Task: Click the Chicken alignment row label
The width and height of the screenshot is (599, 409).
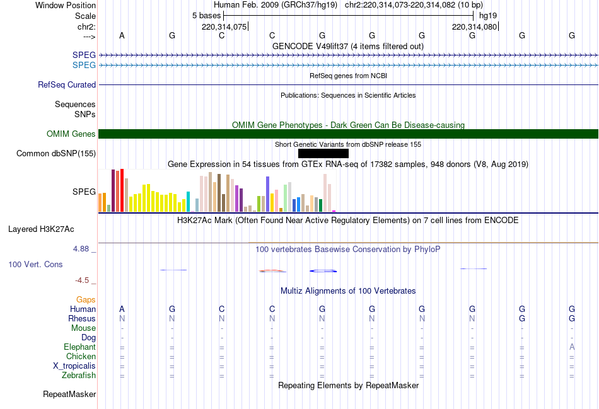Action: click(81, 356)
